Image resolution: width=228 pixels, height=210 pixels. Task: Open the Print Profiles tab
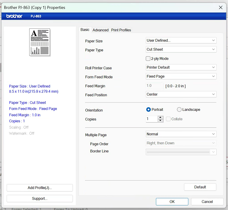point(121,30)
